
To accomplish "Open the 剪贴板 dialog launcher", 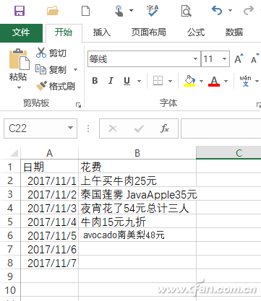I will tap(78, 105).
